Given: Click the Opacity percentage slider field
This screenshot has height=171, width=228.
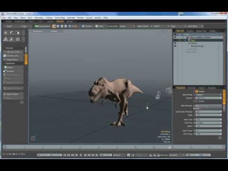Looking at the screenshot, I should click(208, 98).
